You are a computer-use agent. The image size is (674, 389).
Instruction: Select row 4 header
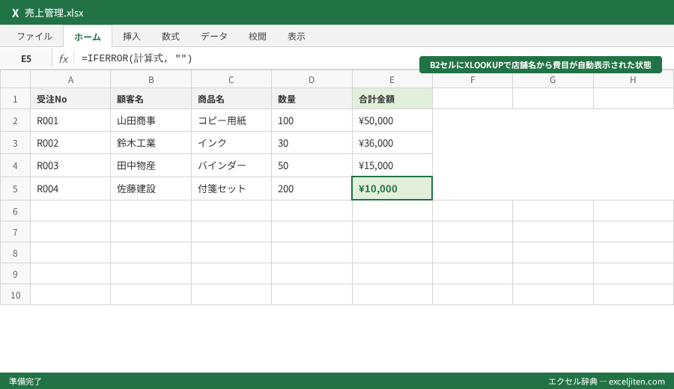click(15, 166)
